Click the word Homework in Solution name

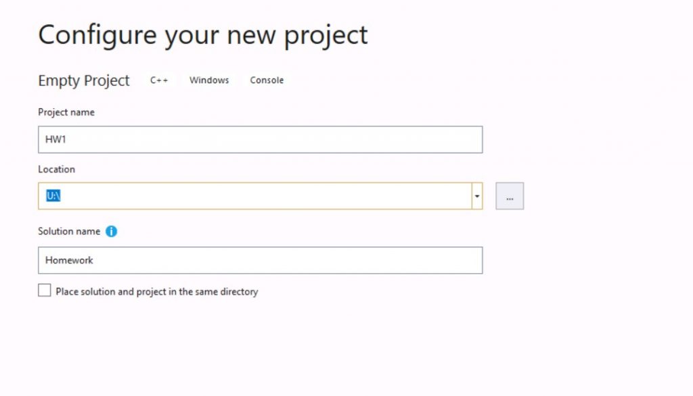(70, 260)
